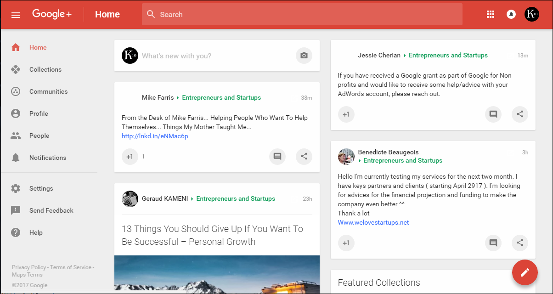Click the 38m timestamp on Mike Farris post
553x294 pixels.
[x=306, y=98]
